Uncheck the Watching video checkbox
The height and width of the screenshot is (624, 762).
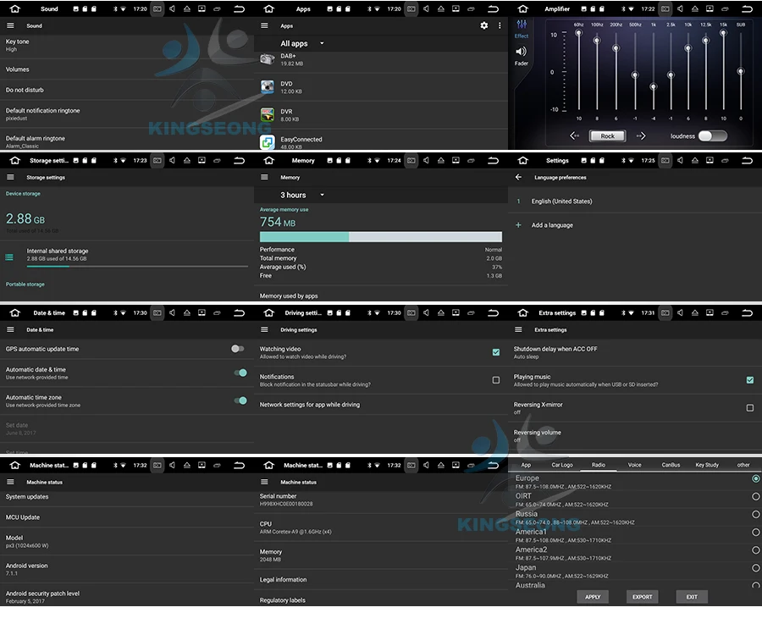pyautogui.click(x=495, y=352)
